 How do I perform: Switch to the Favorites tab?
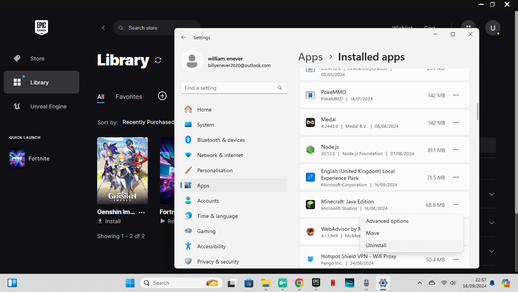tap(129, 97)
